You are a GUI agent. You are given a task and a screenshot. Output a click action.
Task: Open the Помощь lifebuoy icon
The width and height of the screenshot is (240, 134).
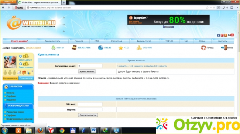point(203,48)
